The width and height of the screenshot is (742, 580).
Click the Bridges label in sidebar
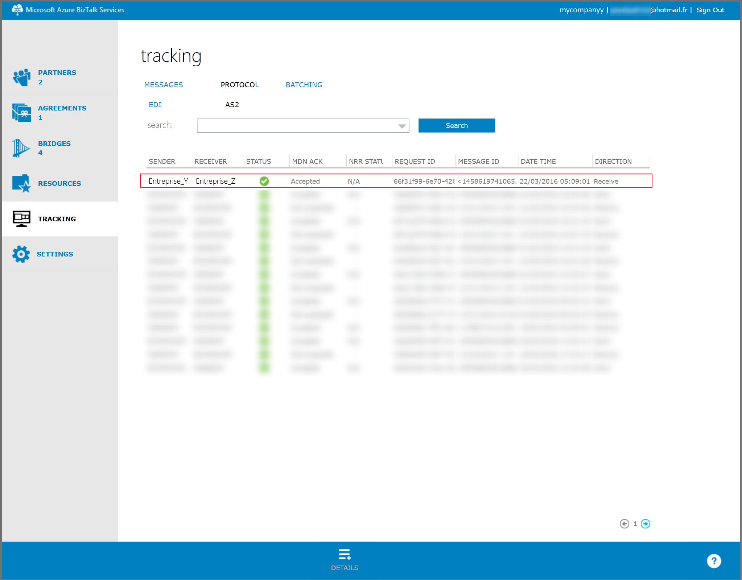tap(54, 143)
